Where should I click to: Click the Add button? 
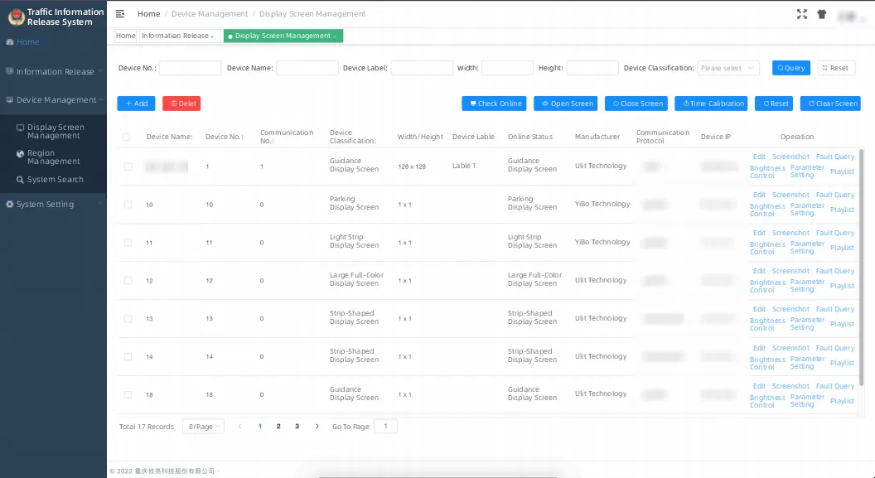pos(136,104)
